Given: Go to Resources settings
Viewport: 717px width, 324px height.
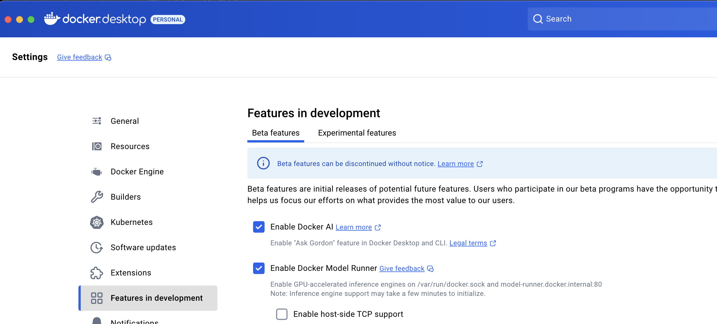Looking at the screenshot, I should [148, 146].
